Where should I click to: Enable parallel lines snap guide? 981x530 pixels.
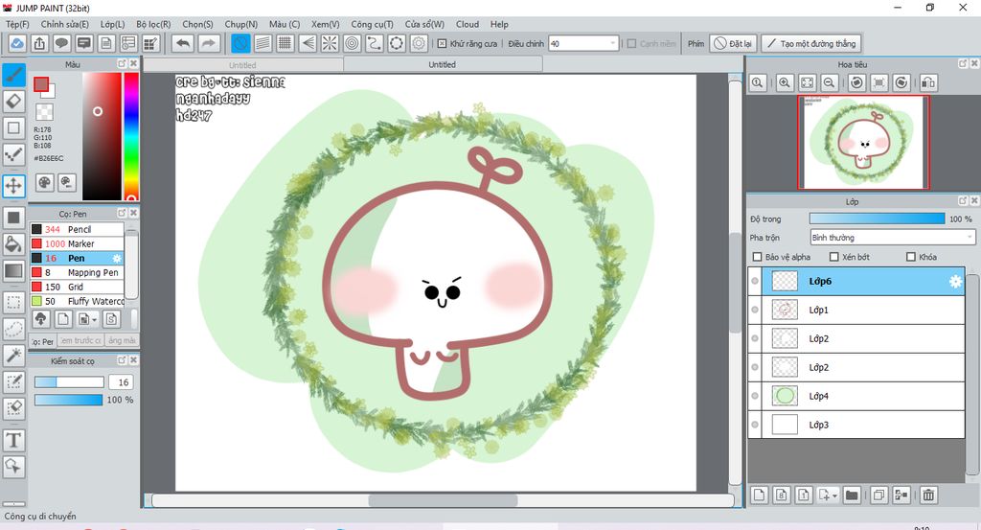click(x=262, y=44)
